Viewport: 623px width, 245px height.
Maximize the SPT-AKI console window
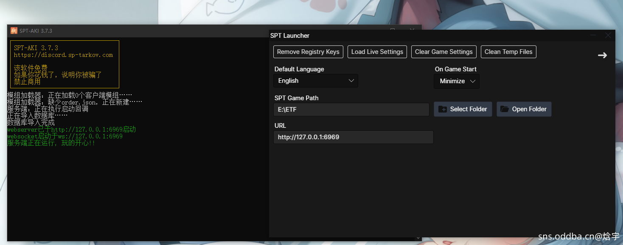(x=393, y=29)
